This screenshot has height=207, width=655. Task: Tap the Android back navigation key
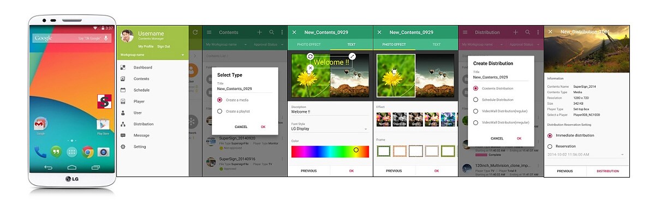pos(48,167)
